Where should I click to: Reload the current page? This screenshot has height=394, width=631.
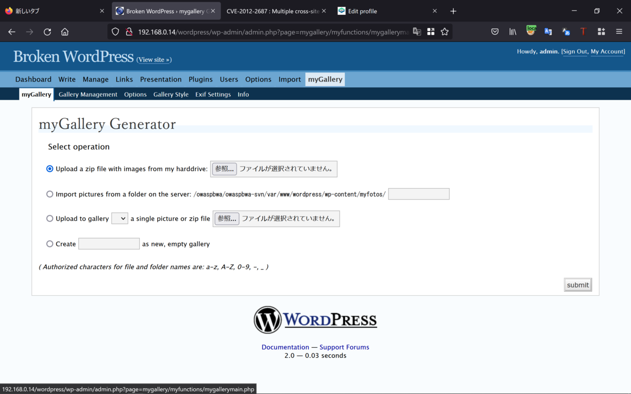click(x=47, y=32)
